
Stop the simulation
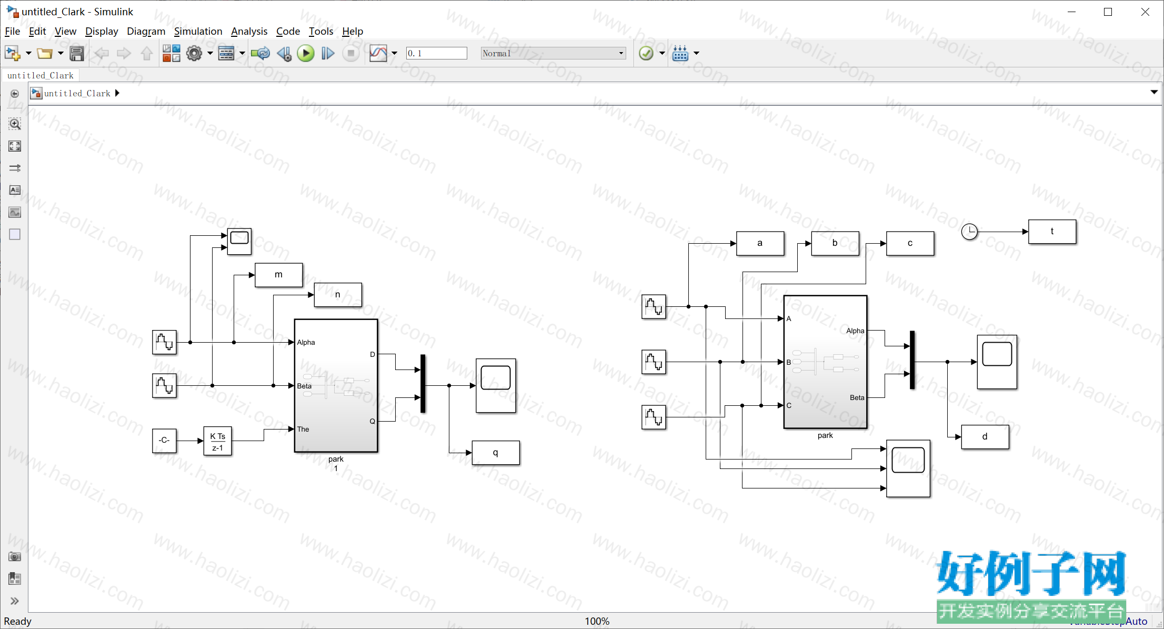click(x=351, y=53)
